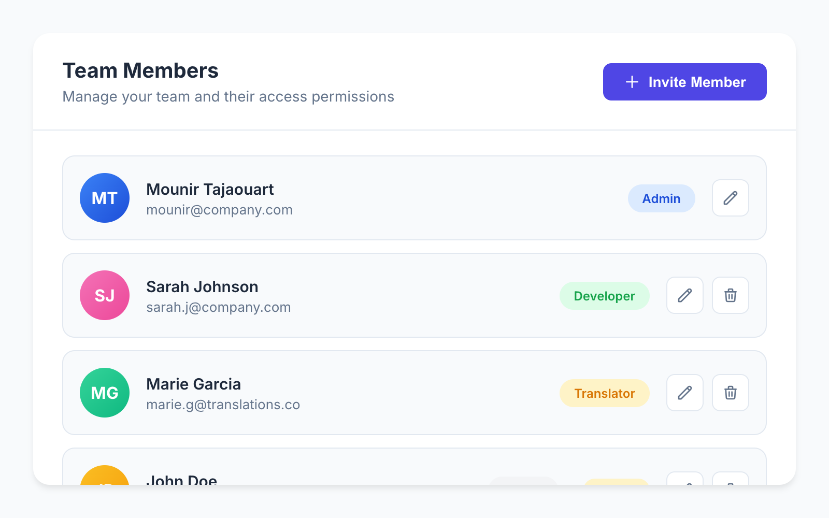Select the Marie Garcia name

point(193,384)
